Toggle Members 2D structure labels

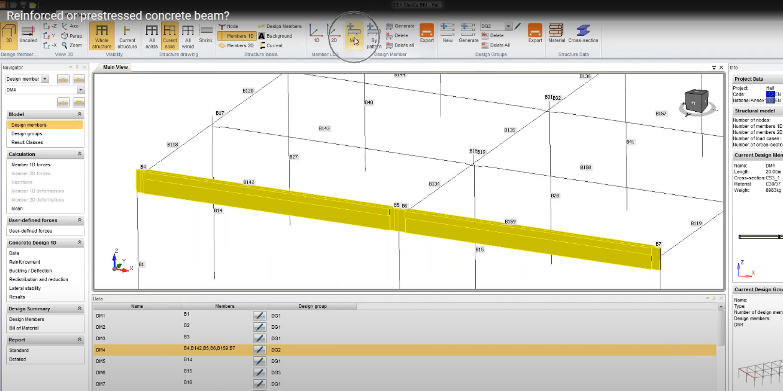[236, 45]
